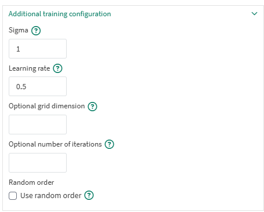The image size is (264, 212).
Task: Collapse section using the chevron arrow
Action: pos(254,13)
